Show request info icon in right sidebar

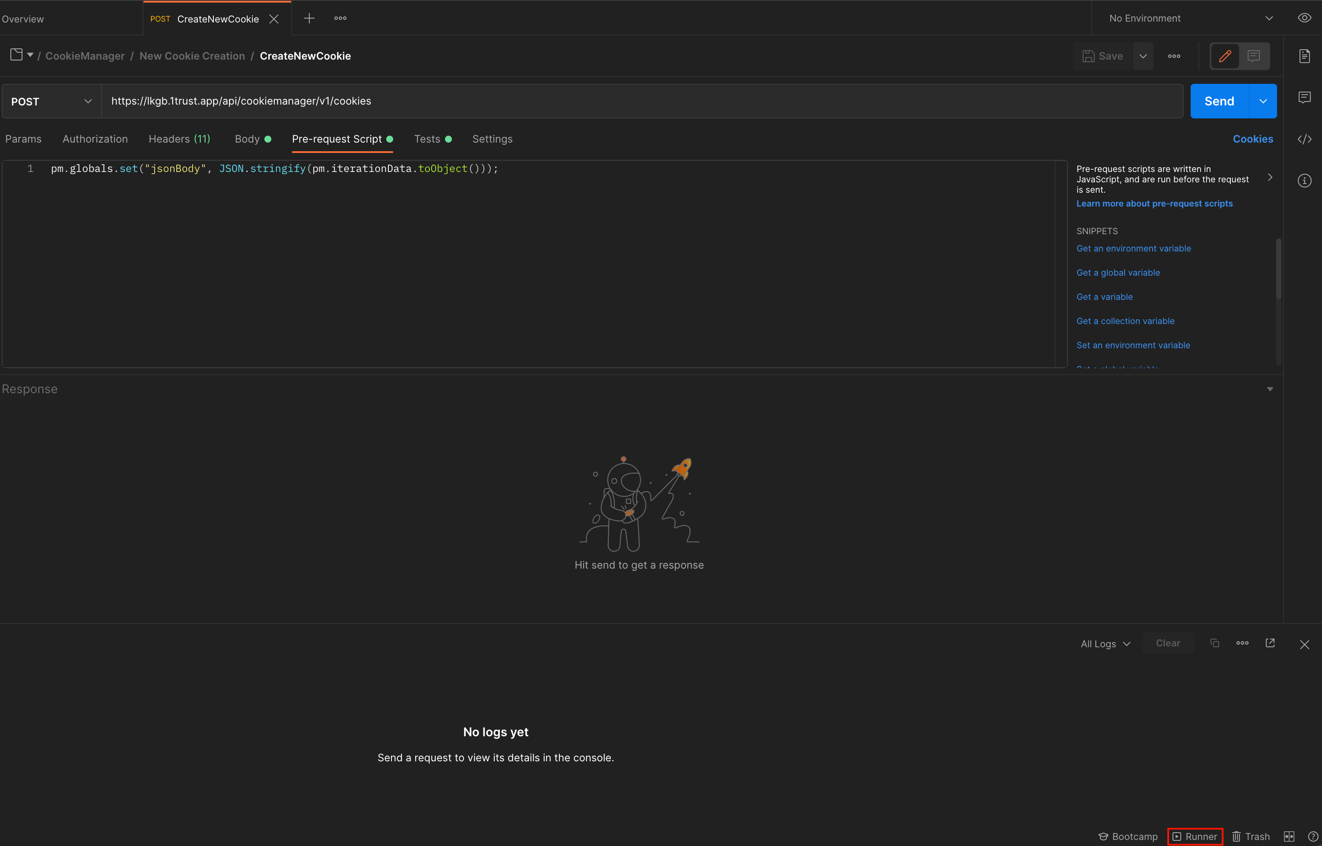[x=1304, y=181]
